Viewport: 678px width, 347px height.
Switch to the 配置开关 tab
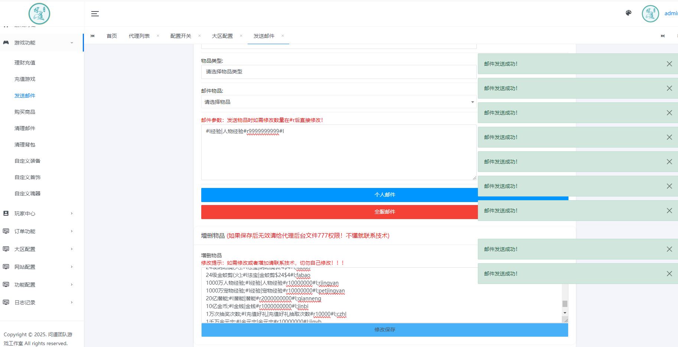pos(180,36)
